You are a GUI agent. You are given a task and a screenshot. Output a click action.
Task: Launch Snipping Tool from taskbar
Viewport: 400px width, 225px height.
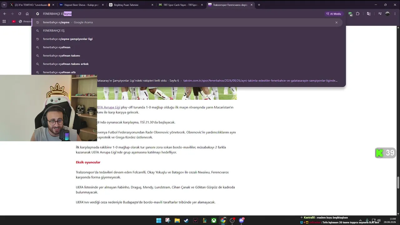pos(168,221)
